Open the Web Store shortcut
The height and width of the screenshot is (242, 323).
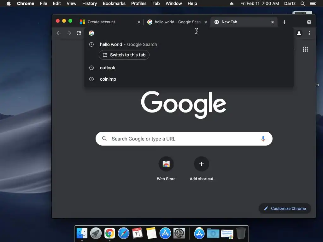tap(166, 169)
